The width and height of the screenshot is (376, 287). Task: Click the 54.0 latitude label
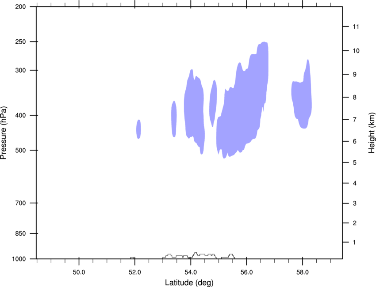(191, 272)
